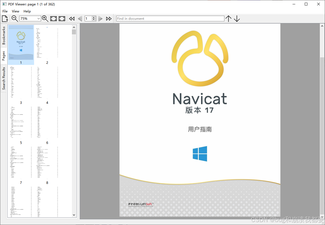Click document view scroll up arrow
This screenshot has height=225, width=325.
(322, 26)
